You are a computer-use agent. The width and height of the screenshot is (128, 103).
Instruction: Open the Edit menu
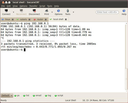click(x=9, y=6)
